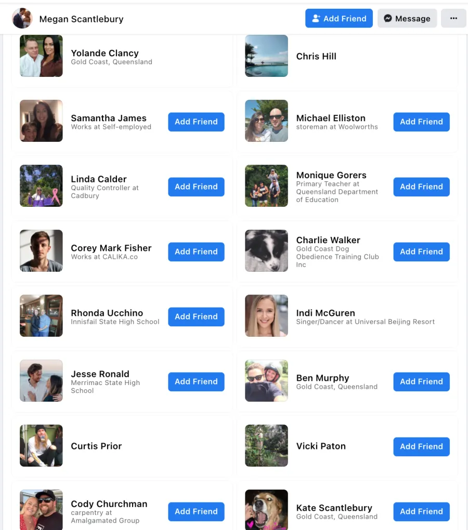Open the three-dots more options menu
The height and width of the screenshot is (530, 468).
[x=453, y=18]
